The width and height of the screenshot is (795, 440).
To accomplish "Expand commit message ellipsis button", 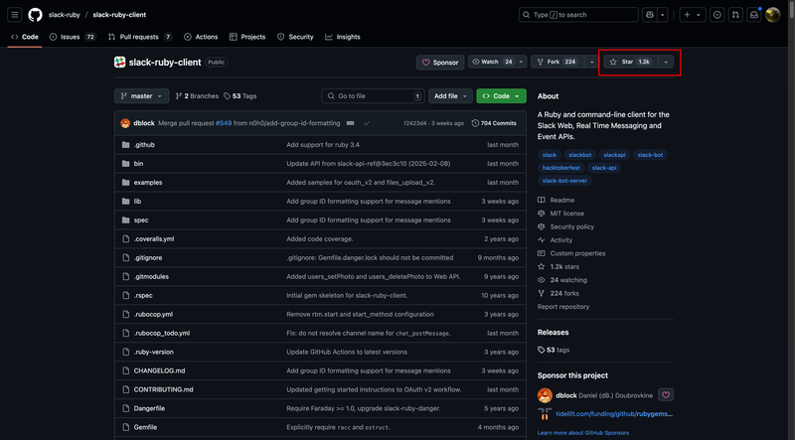I will click(x=350, y=123).
